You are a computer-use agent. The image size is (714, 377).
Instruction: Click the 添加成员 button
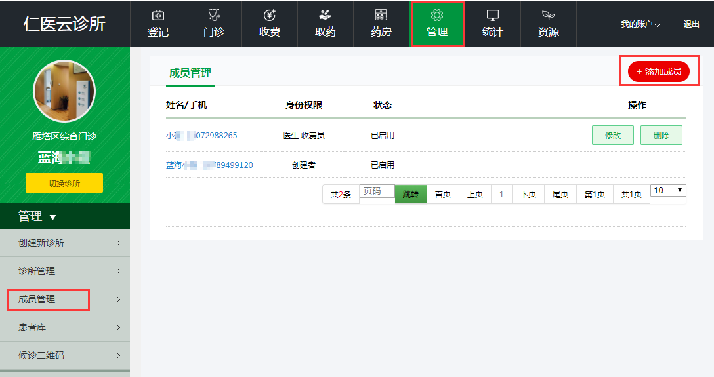[x=659, y=71]
